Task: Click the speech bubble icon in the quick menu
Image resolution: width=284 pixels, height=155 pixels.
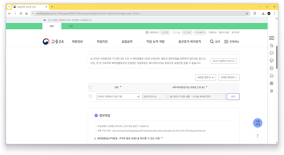Action: (x=271, y=53)
